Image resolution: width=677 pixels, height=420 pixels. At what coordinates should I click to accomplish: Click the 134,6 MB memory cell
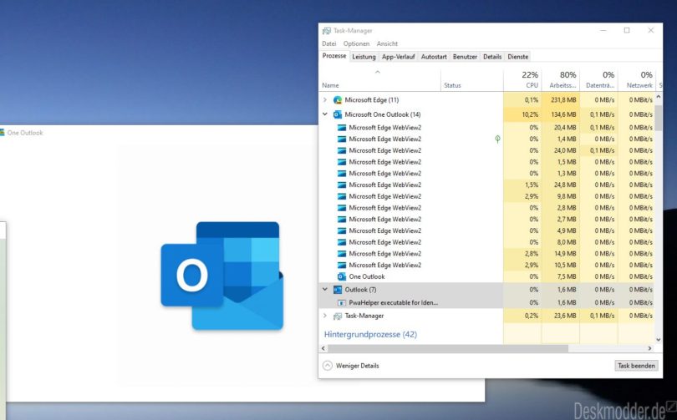point(561,114)
